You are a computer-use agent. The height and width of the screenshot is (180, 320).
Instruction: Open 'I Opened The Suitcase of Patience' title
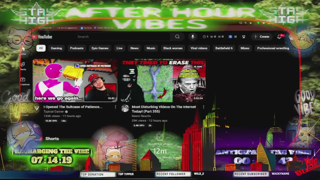coord(73,107)
